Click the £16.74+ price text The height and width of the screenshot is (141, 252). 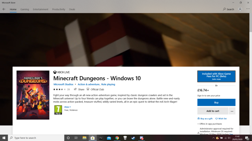click(203, 90)
